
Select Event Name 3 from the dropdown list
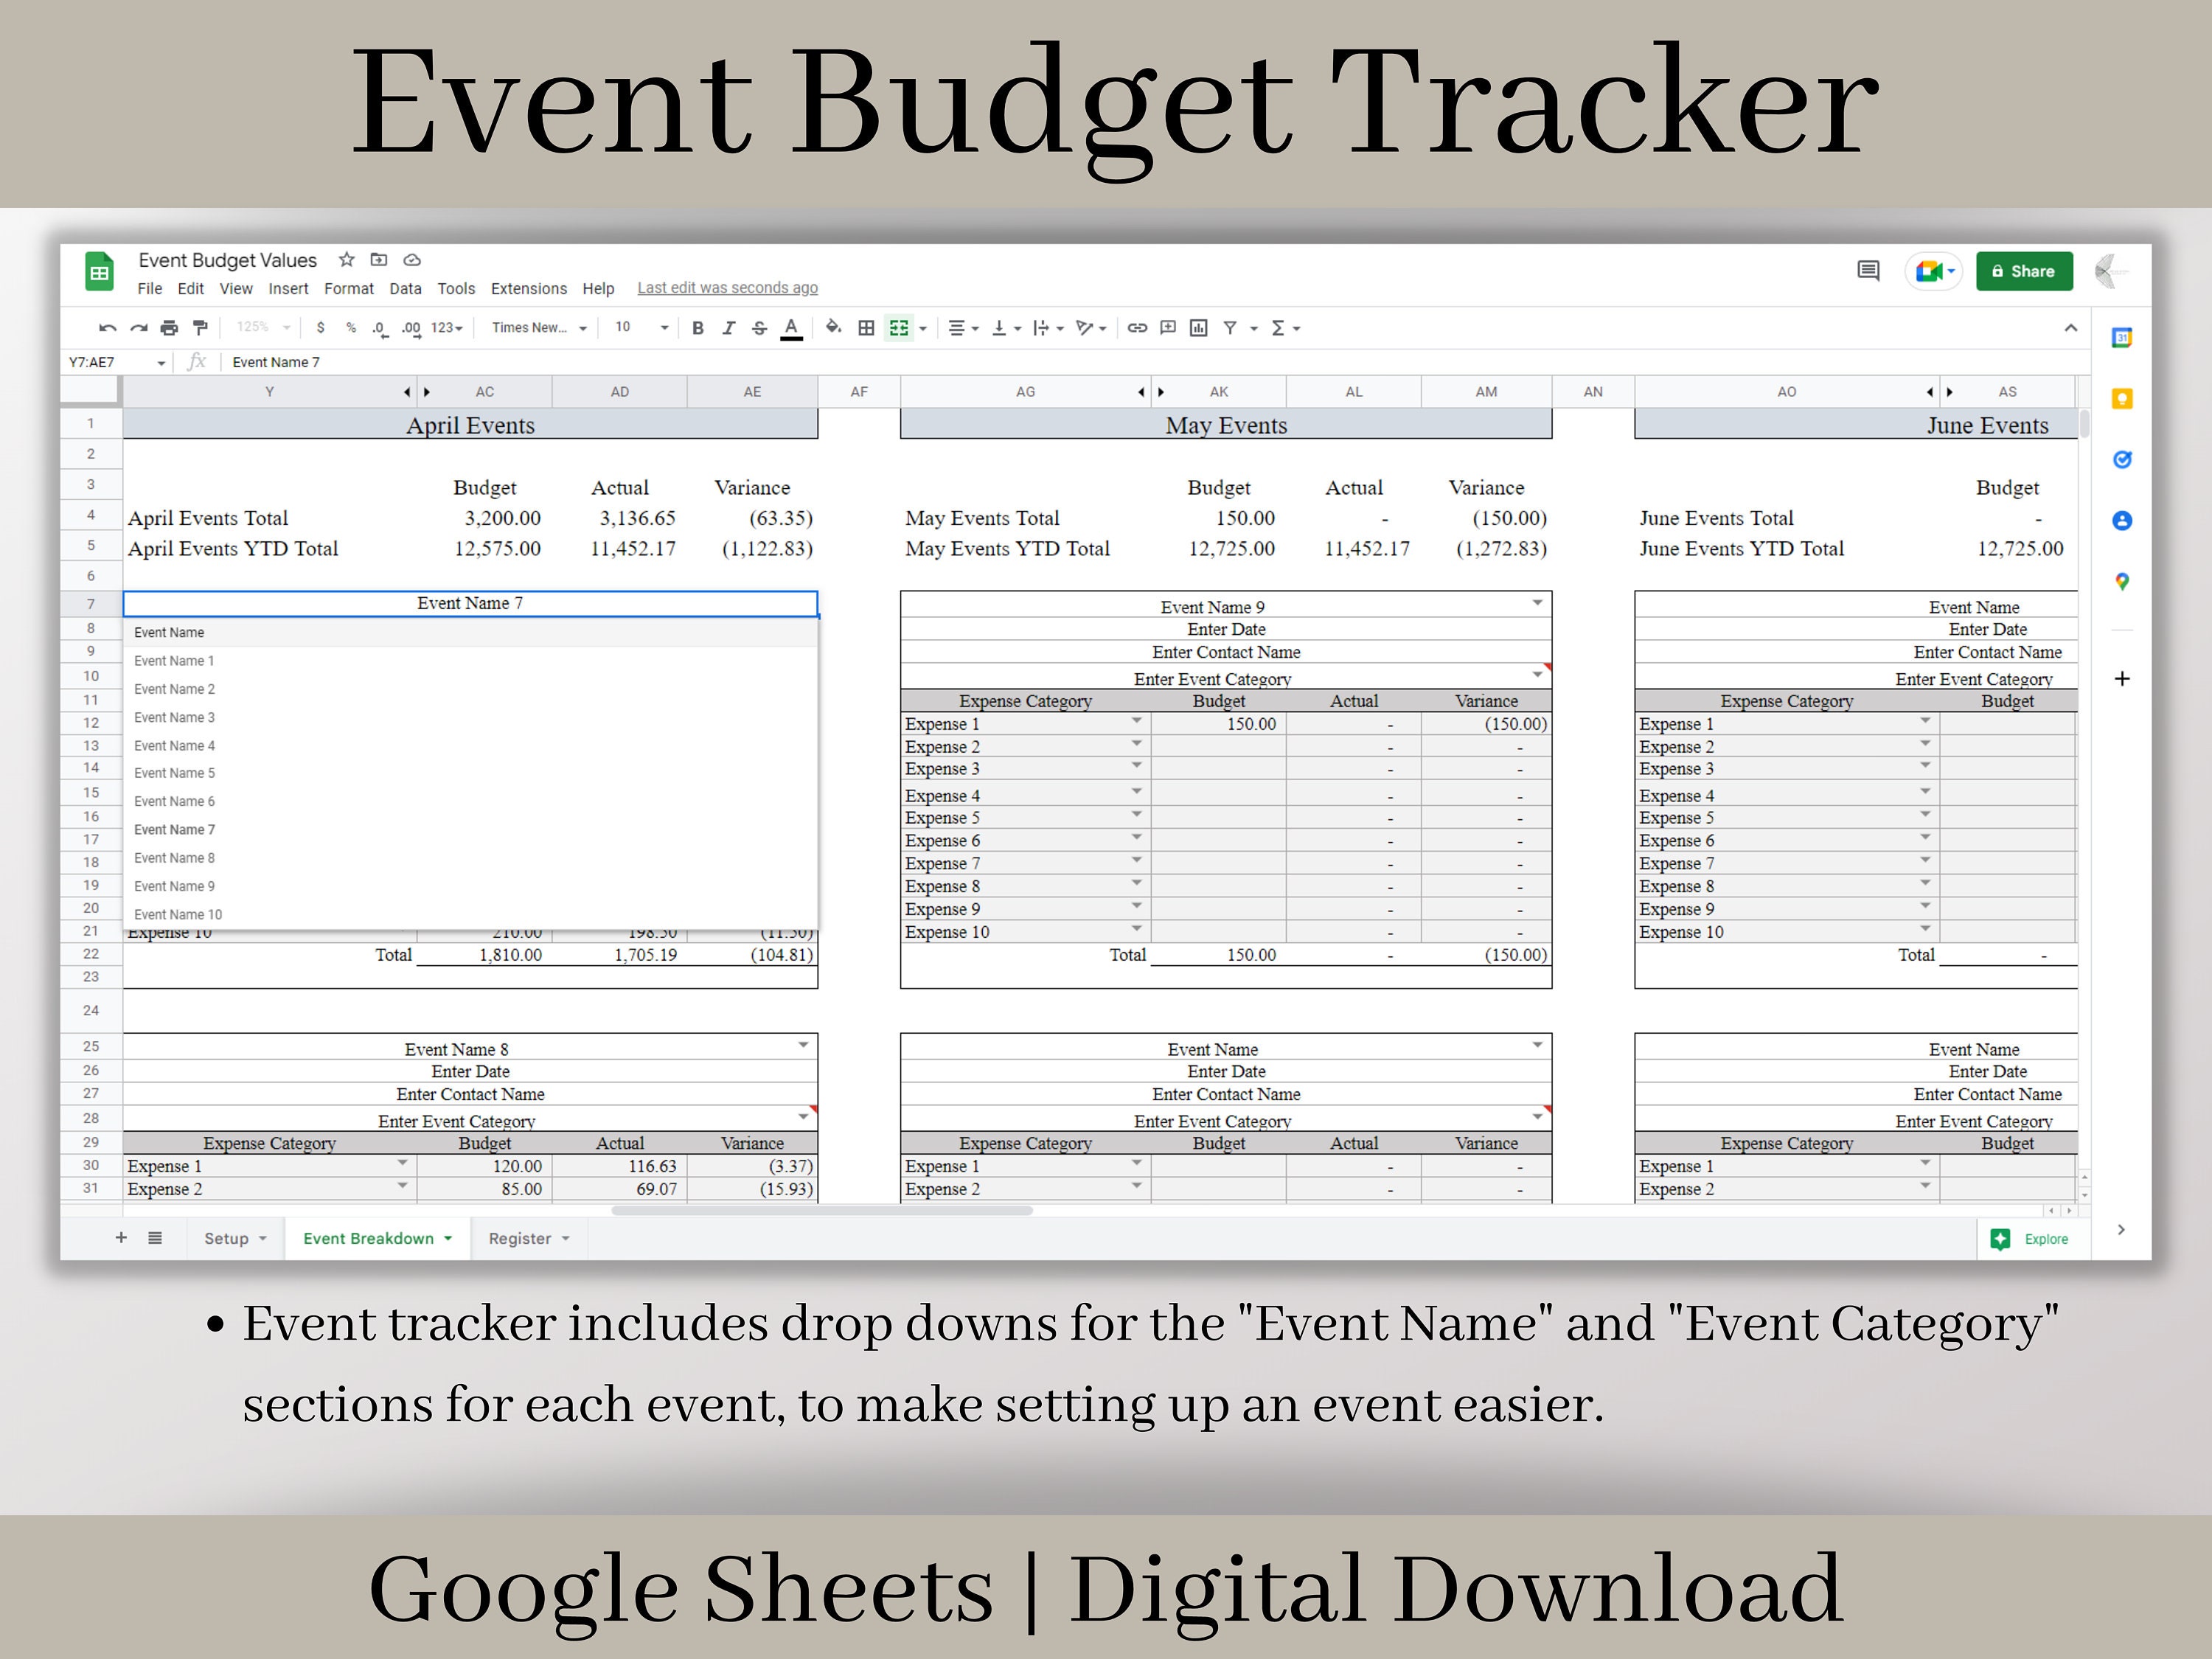(175, 717)
